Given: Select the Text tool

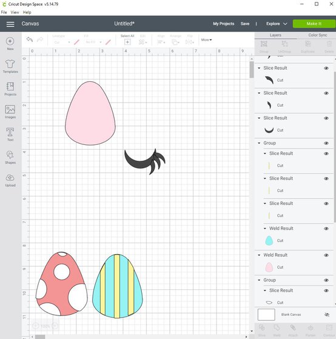Looking at the screenshot, I should point(10,135).
